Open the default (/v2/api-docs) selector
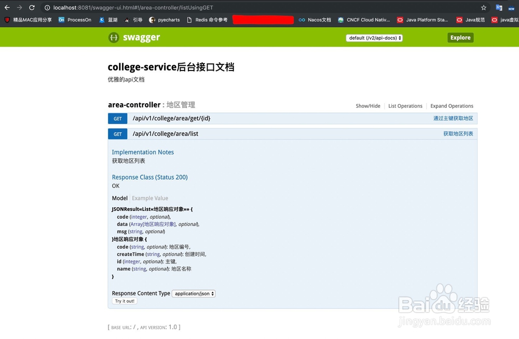This screenshot has height=339, width=519. click(x=375, y=37)
